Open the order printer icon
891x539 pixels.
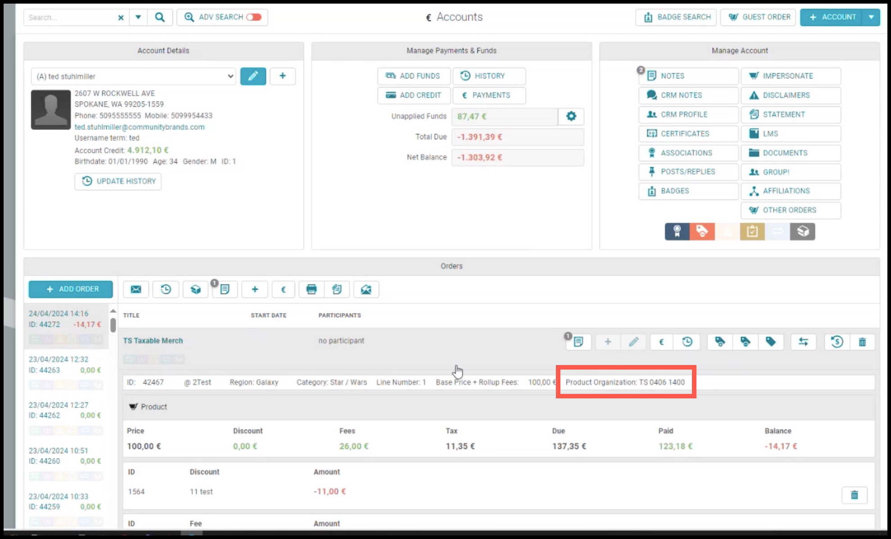point(311,289)
